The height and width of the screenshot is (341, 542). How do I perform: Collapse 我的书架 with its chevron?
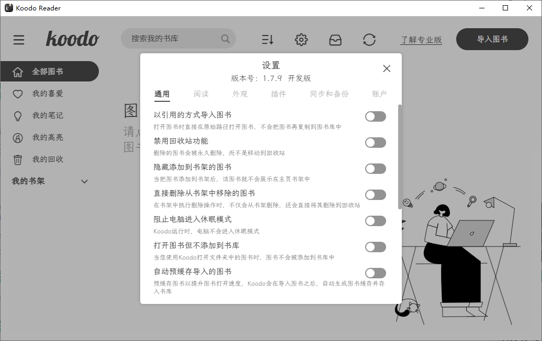point(84,181)
